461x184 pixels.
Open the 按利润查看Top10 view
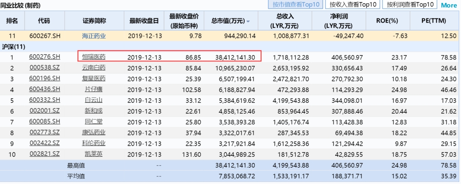[x=410, y=5]
